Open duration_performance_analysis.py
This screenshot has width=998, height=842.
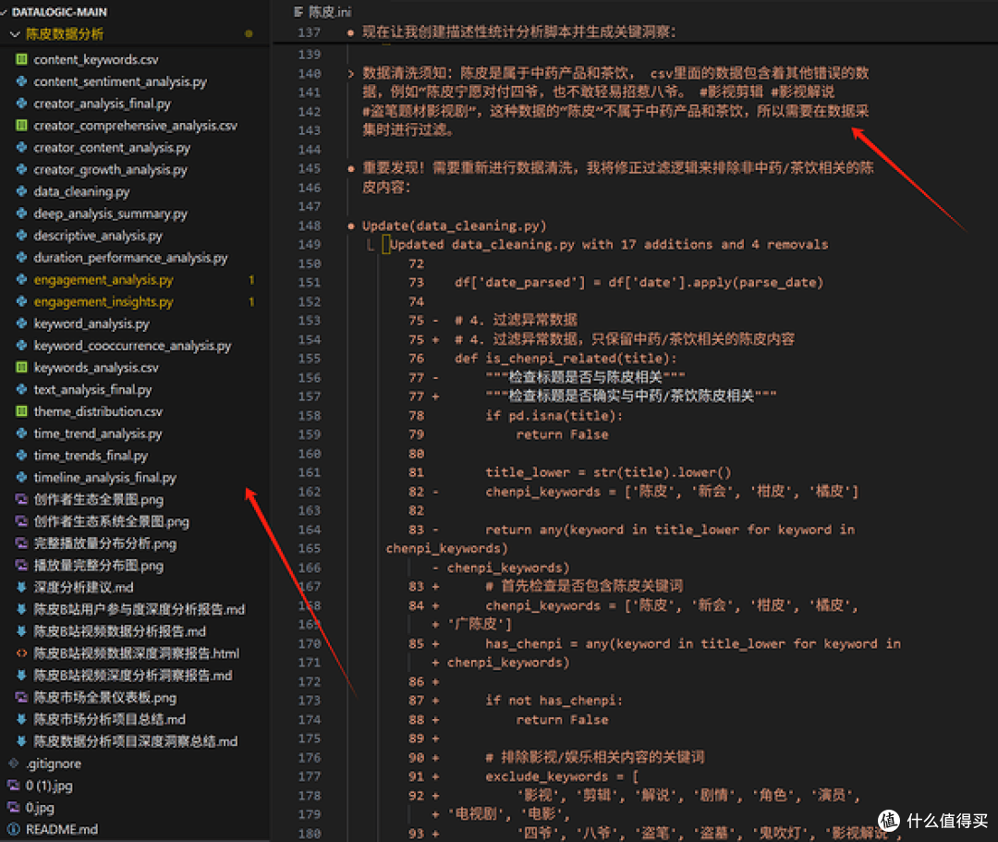pyautogui.click(x=130, y=258)
